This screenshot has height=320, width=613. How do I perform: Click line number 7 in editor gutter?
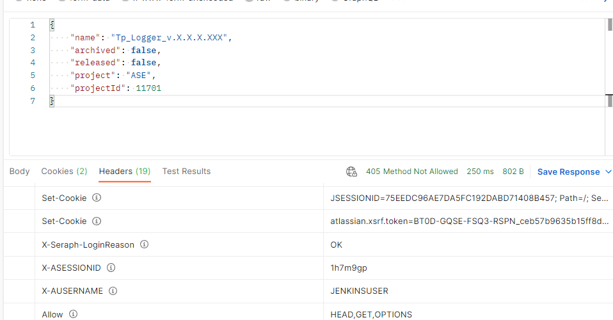coord(33,101)
